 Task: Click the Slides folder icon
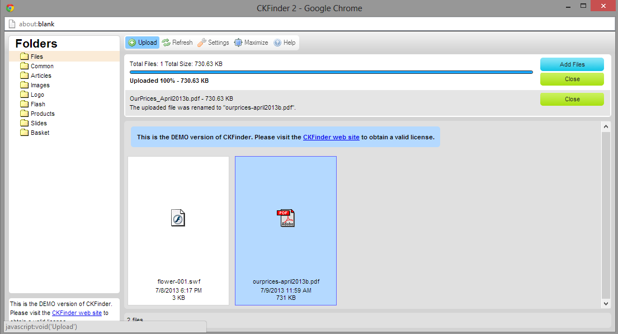coord(25,123)
